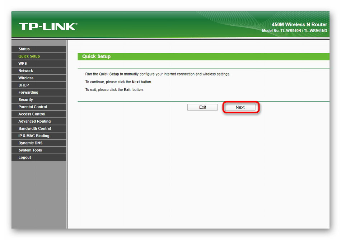The width and height of the screenshot is (341, 240).
Task: Open Dynamic DNS settings
Action: click(x=39, y=143)
